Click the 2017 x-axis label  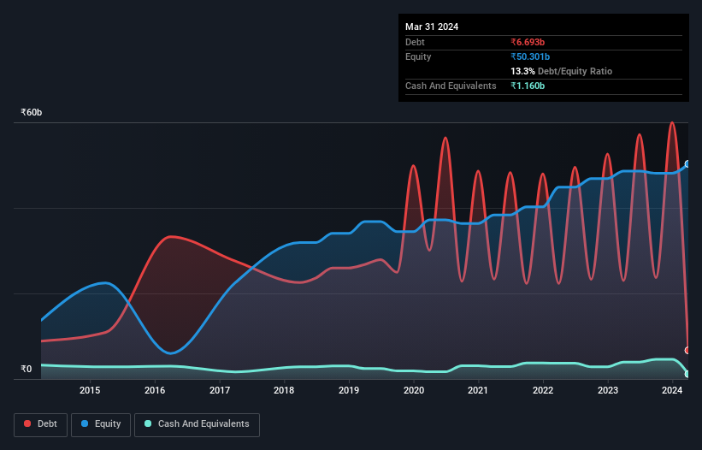[x=220, y=390]
